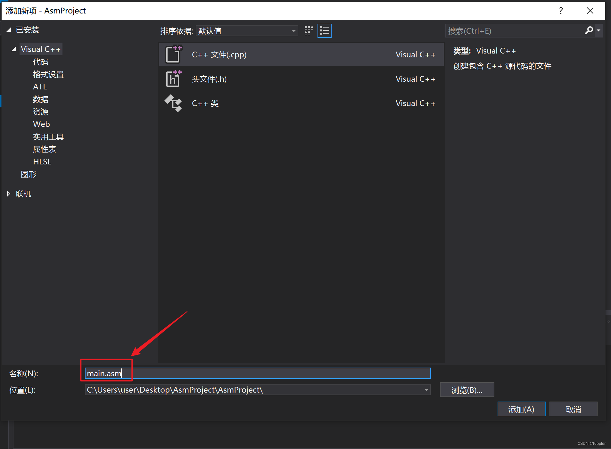
Task: Click Visual C++ type in 头文件 row
Action: [415, 79]
